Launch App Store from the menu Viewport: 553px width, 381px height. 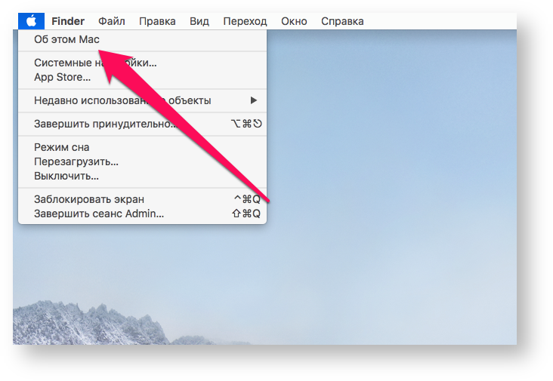[62, 77]
